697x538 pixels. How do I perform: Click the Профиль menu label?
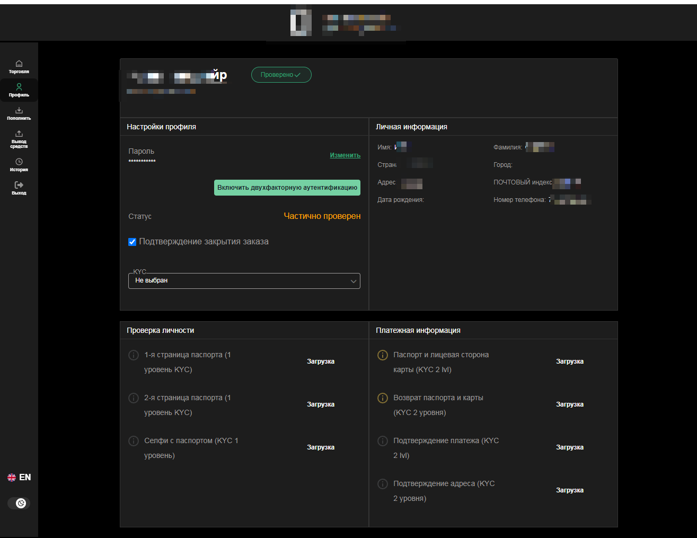point(19,95)
